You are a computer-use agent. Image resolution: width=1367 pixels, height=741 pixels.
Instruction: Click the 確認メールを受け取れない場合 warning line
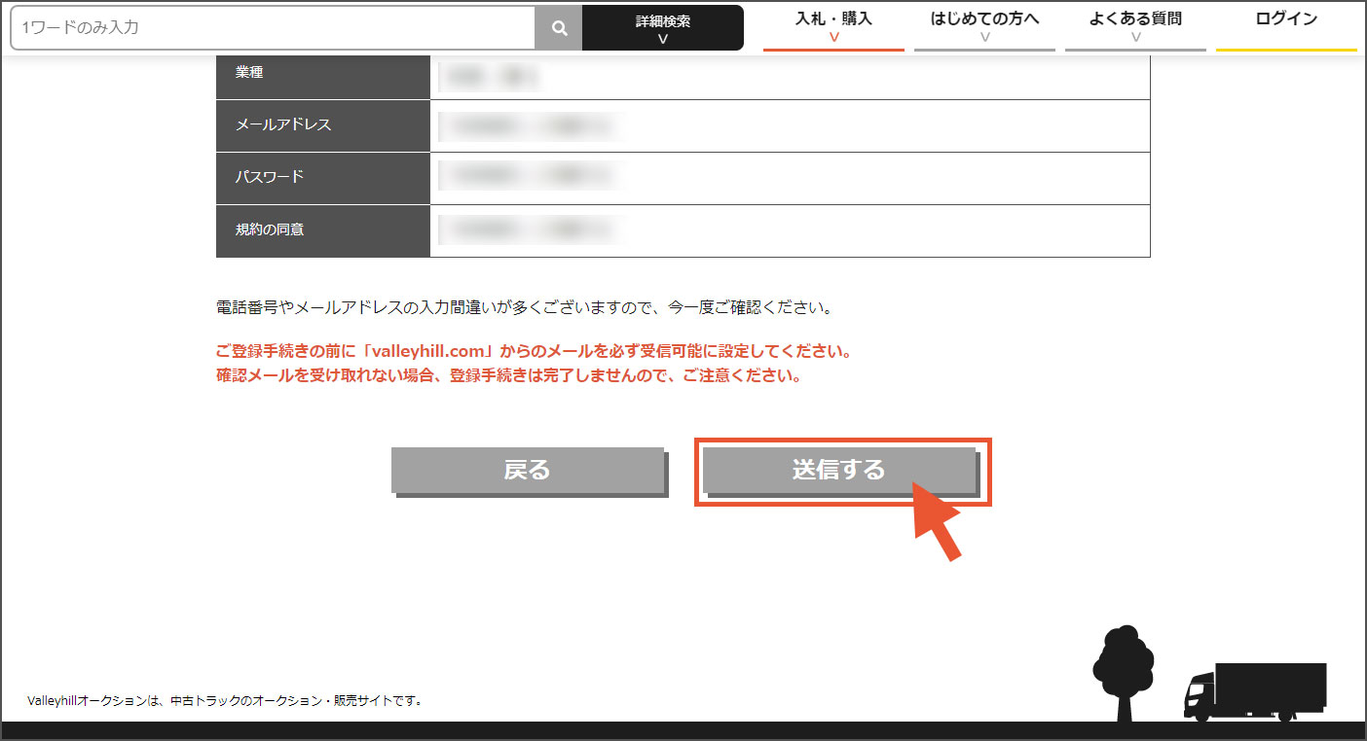coord(508,376)
